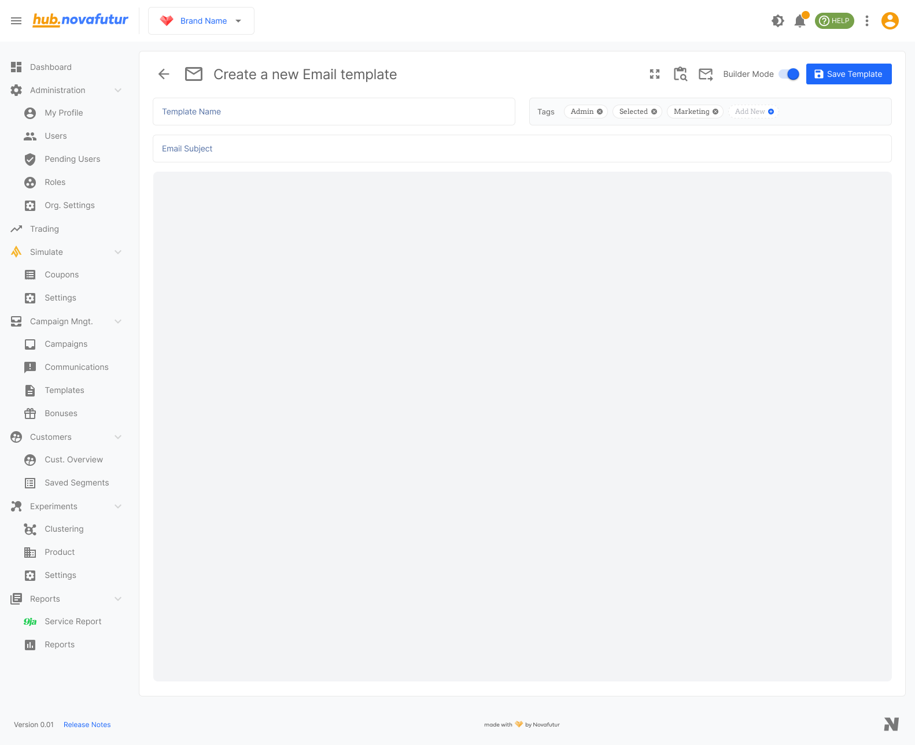Click the Experiments section icon
This screenshot has height=745, width=915.
click(16, 506)
